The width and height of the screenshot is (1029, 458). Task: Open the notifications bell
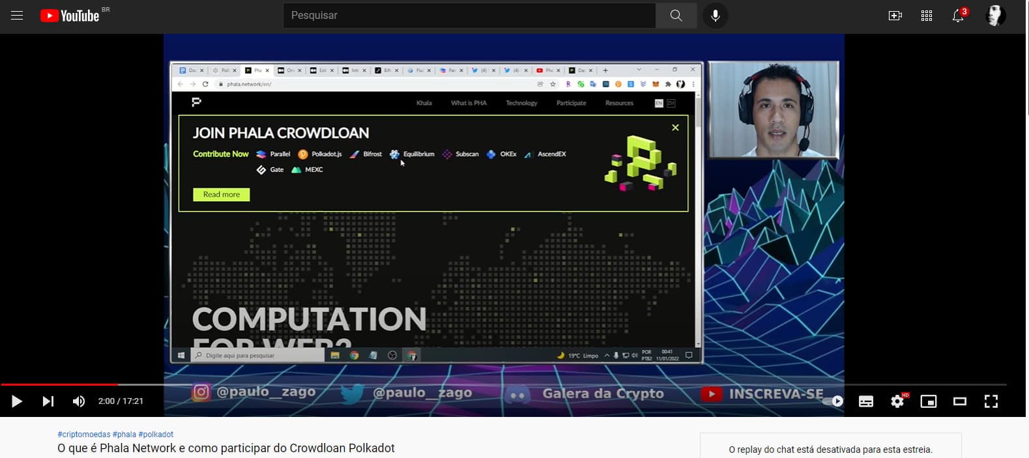click(x=958, y=16)
